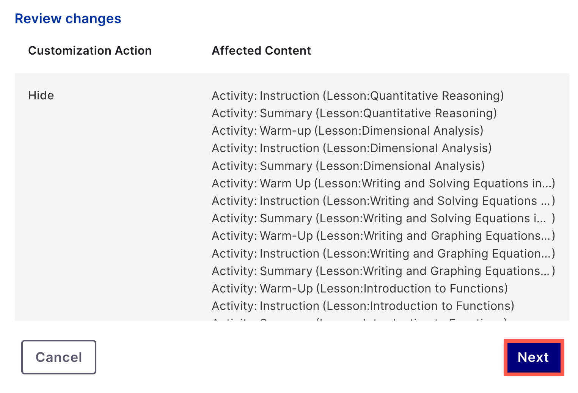Screen dimensions: 578x393
Task: Select the Instruction activity for Quantitative Reasoning
Action: point(357,96)
